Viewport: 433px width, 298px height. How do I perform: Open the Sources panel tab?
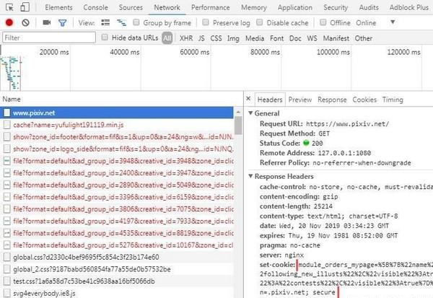[x=131, y=7]
